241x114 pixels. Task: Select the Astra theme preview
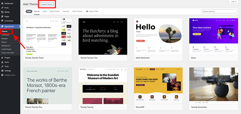(x=214, y=36)
